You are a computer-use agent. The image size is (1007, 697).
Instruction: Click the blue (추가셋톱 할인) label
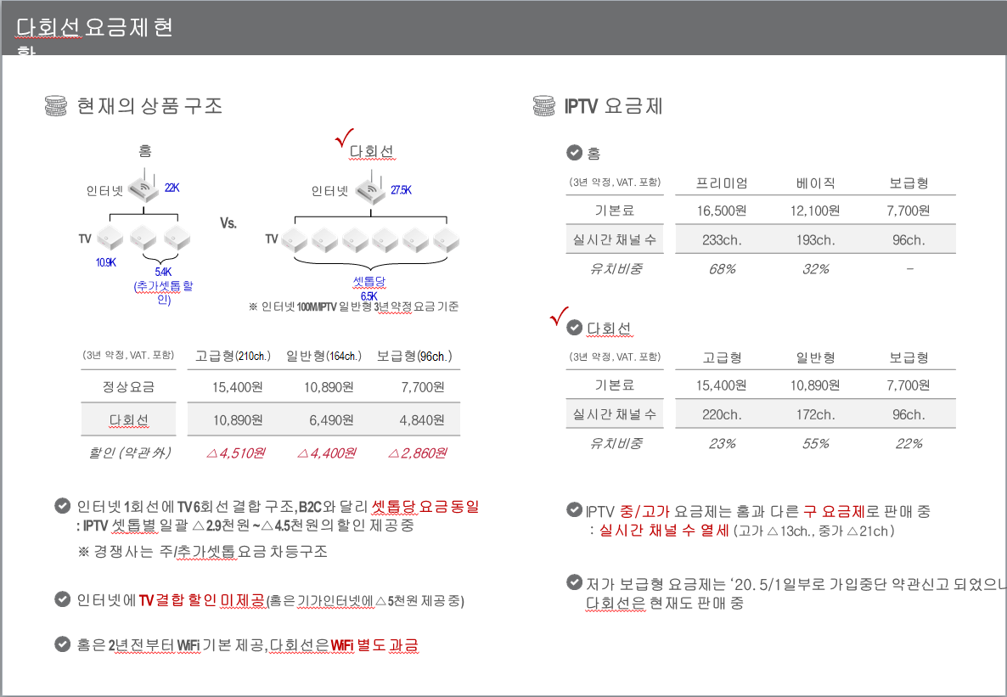point(163,292)
